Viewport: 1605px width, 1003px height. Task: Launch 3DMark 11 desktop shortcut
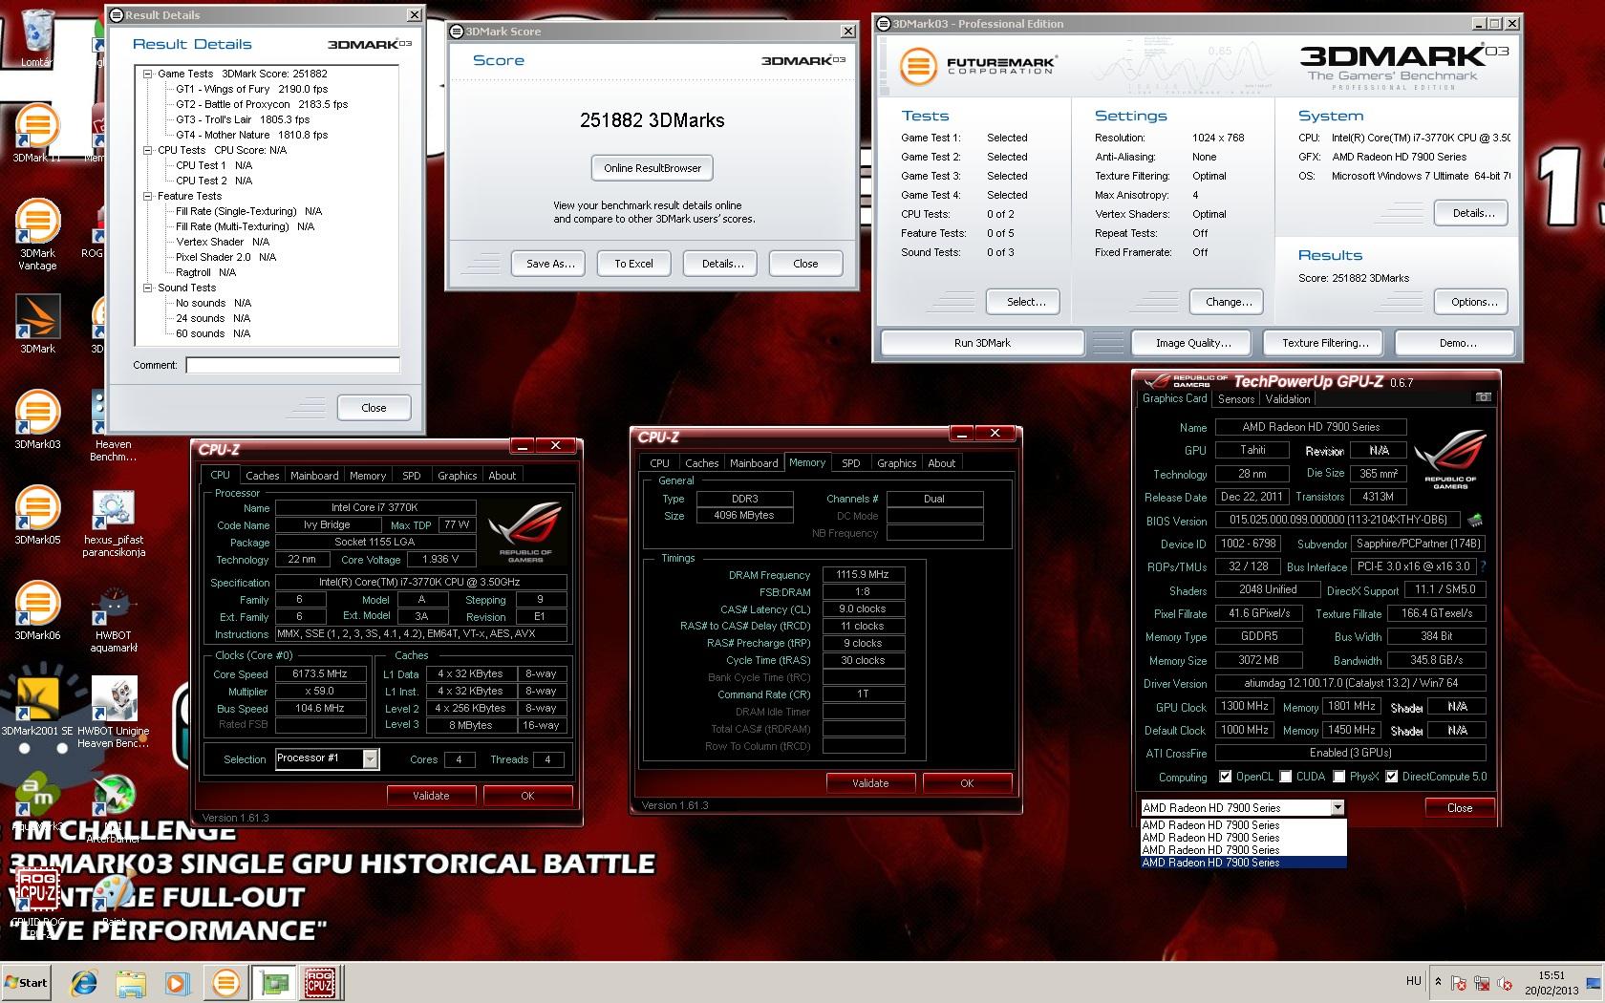37,134
